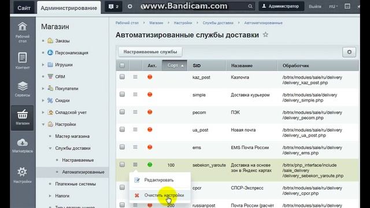Open action menu for sebekon_yaroute row
This screenshot has height=208, width=370.
click(x=135, y=165)
